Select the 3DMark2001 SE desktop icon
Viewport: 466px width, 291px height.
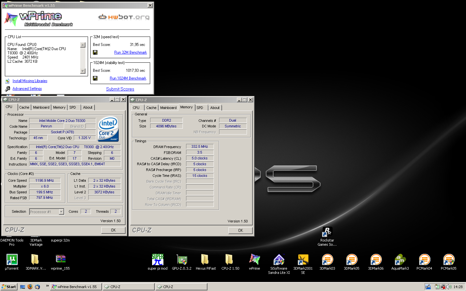pyautogui.click(x=303, y=259)
